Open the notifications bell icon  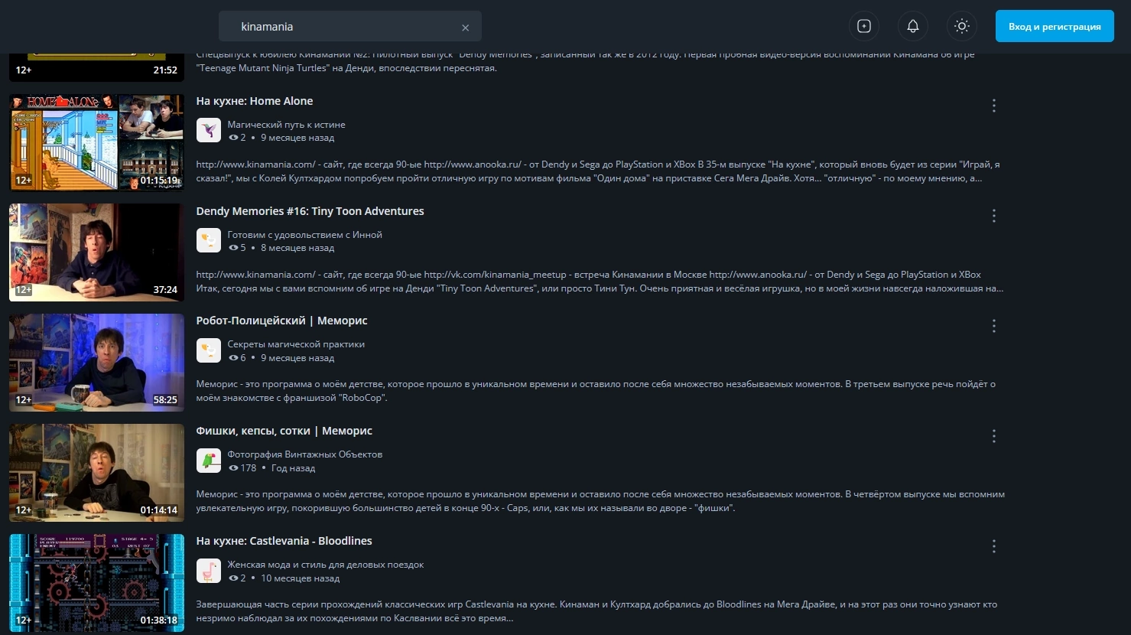click(x=913, y=26)
